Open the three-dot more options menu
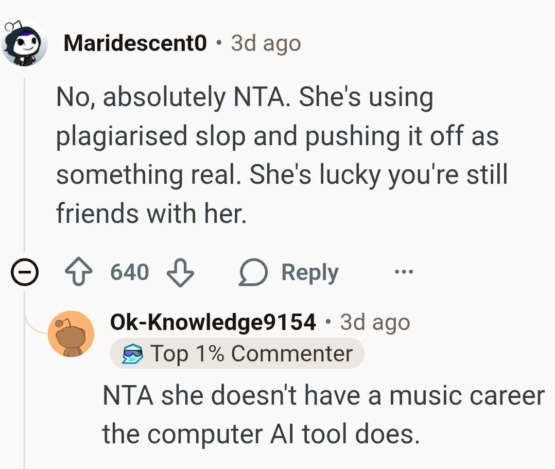 (x=403, y=271)
